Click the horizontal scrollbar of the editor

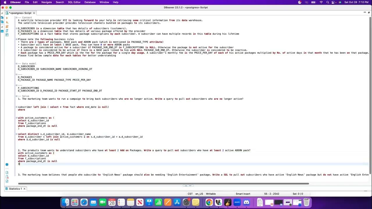click(x=163, y=183)
